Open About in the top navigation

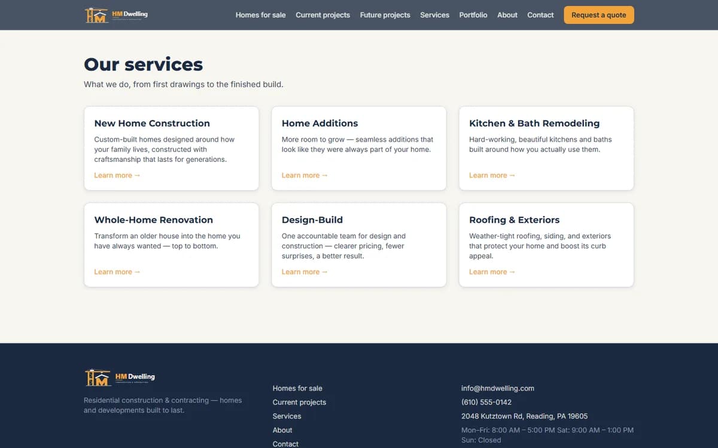pos(507,15)
